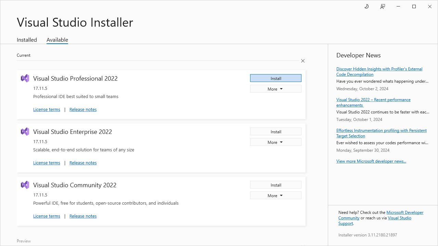This screenshot has height=246, width=438.
Task: Open License terms for Community 2022
Action: click(47, 216)
